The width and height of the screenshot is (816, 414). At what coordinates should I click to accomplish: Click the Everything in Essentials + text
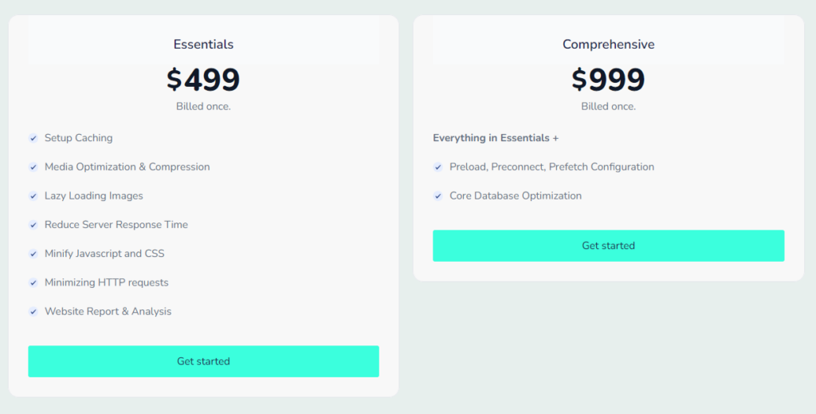pos(496,138)
